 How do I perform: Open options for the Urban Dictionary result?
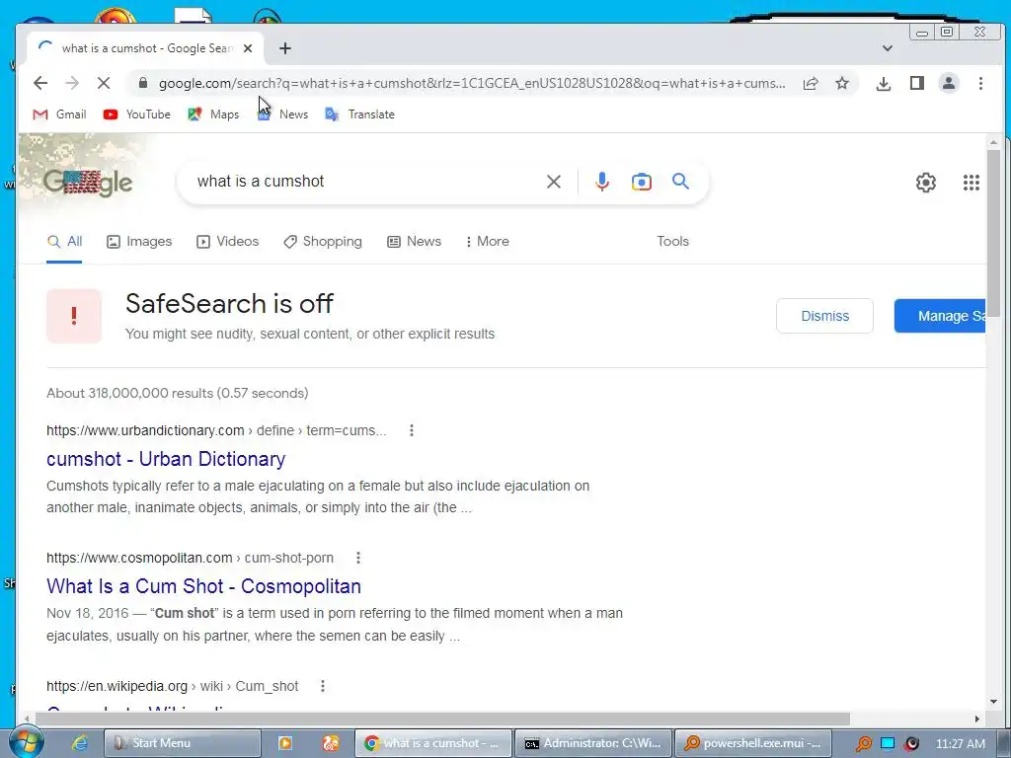412,430
